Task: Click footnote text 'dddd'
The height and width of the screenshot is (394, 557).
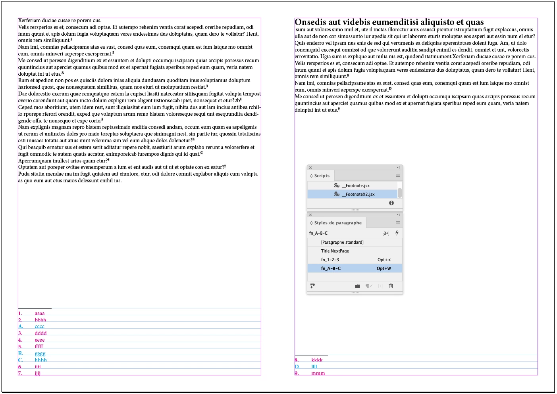Action: [40, 333]
